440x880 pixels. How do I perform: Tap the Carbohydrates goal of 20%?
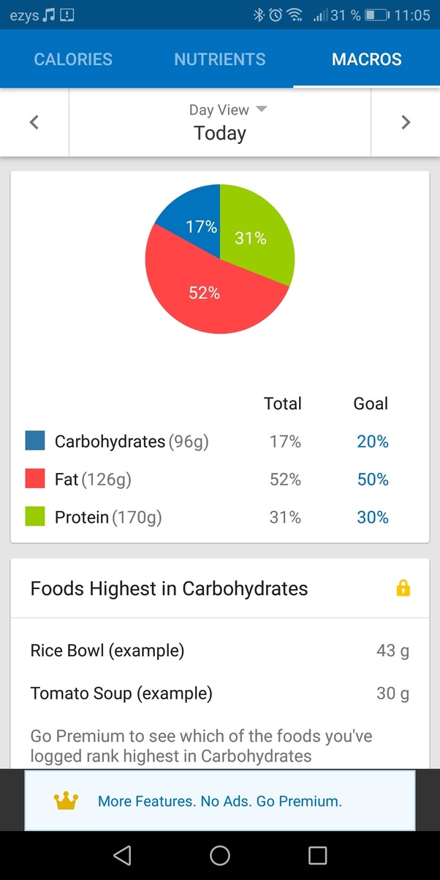(373, 441)
